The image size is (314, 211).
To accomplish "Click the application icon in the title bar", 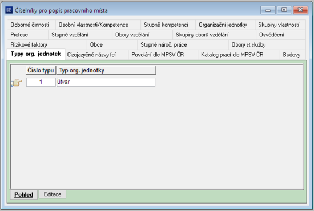I will coord(9,10).
